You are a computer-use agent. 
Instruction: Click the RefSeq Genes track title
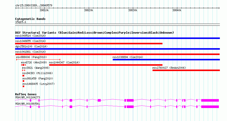click(x=26, y=94)
